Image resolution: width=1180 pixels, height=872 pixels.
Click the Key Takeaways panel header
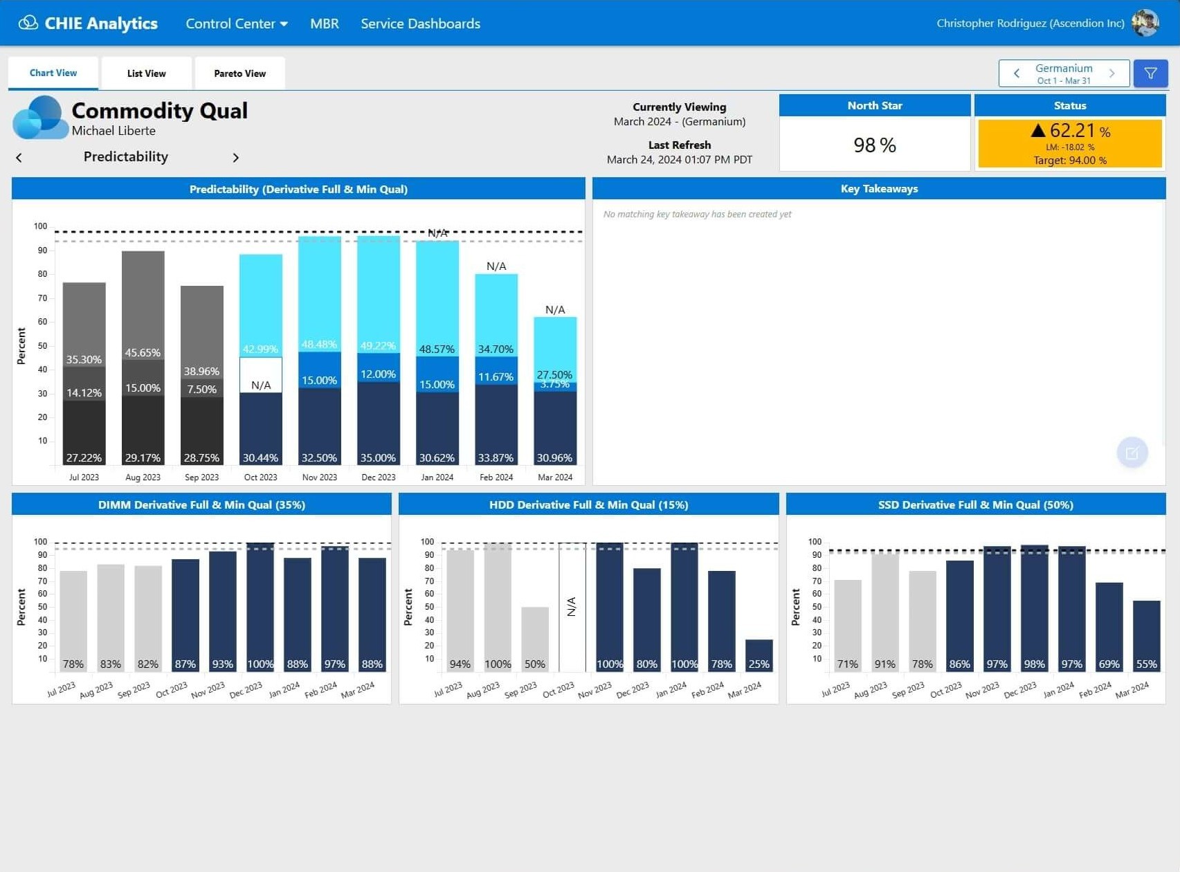click(x=879, y=189)
